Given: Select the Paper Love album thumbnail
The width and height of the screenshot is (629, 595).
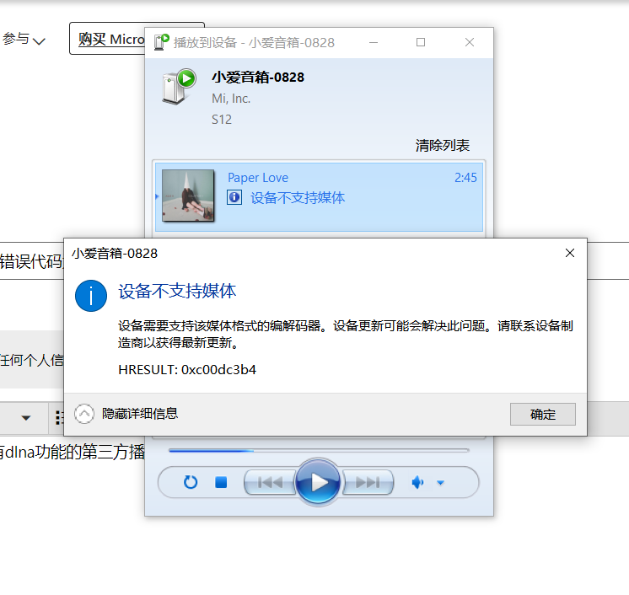Looking at the screenshot, I should tap(188, 196).
